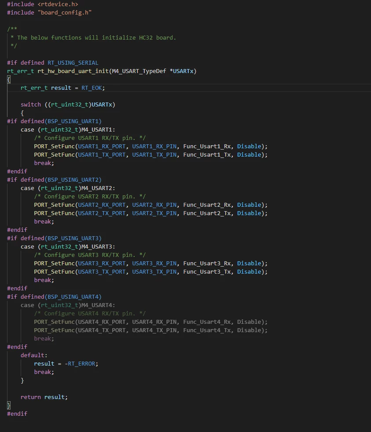Click the M4_USART2 case label
Viewport: 371px width, 432px height.
[96, 188]
